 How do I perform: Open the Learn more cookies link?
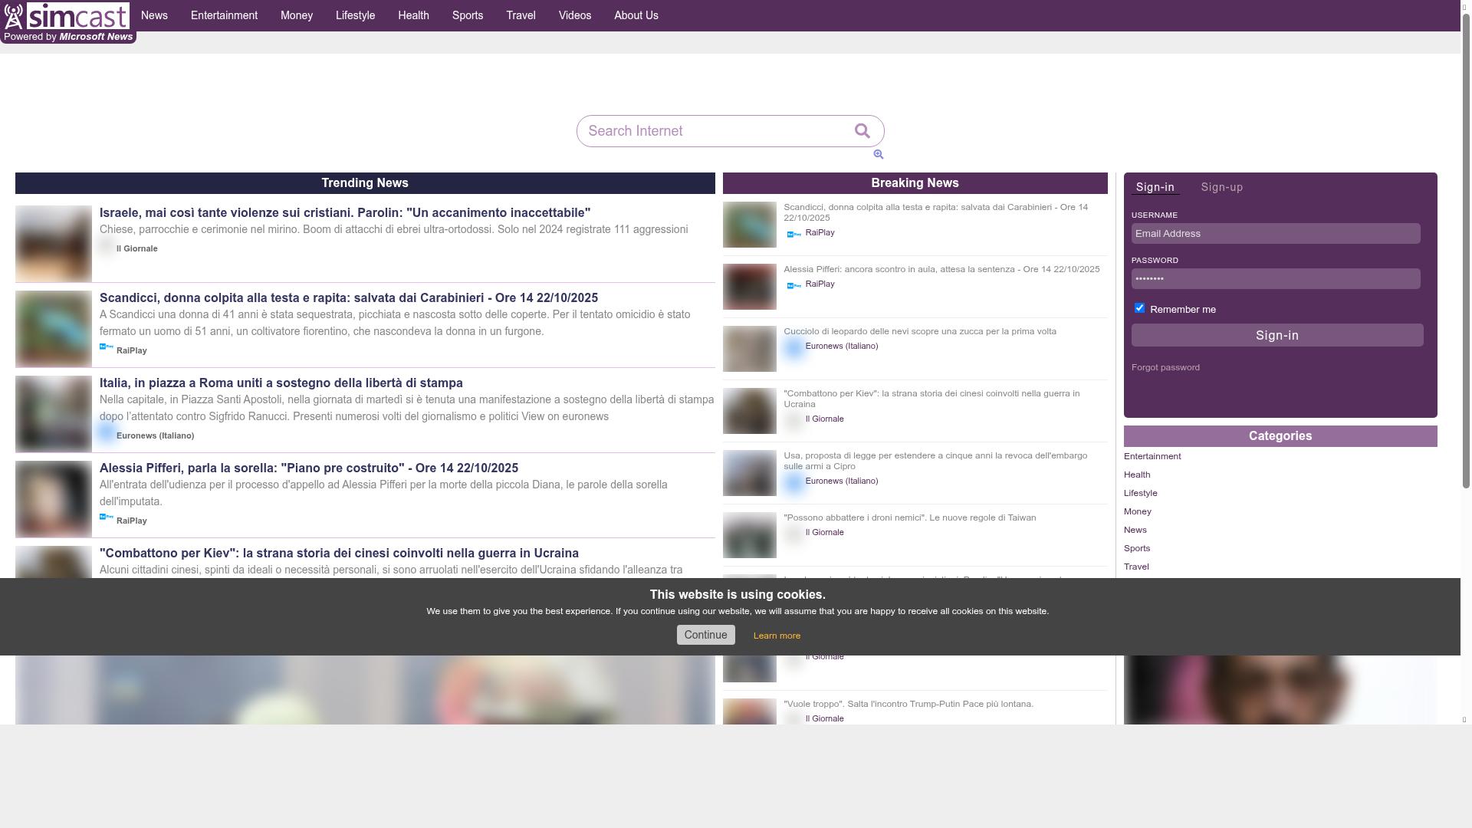pyautogui.click(x=777, y=635)
